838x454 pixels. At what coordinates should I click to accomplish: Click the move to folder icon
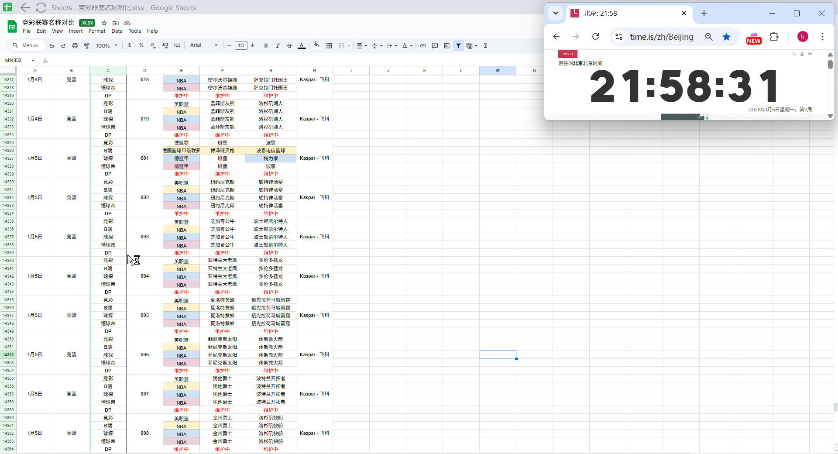116,23
